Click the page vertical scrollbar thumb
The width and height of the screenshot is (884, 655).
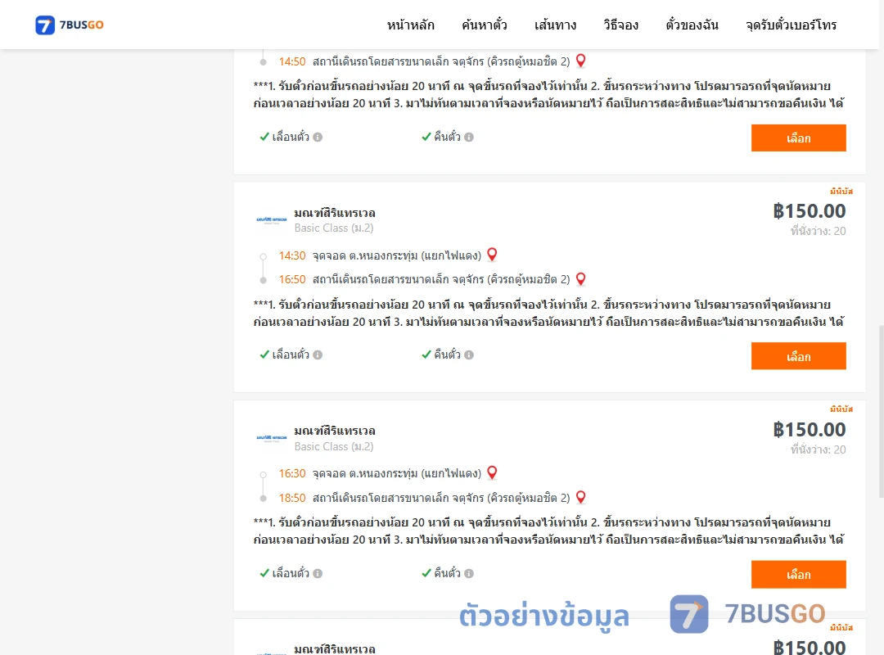(x=882, y=412)
